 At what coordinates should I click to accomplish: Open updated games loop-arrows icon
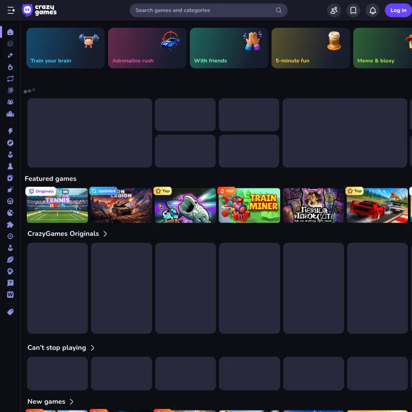click(x=10, y=79)
